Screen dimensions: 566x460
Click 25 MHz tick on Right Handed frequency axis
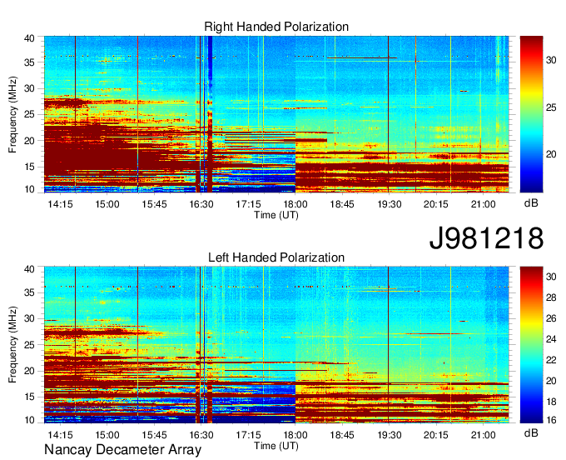pyautogui.click(x=29, y=114)
